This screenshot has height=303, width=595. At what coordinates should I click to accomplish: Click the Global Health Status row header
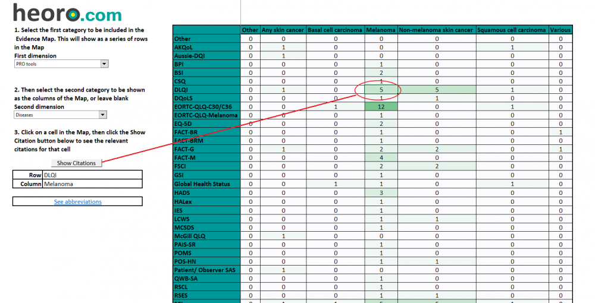tap(202, 184)
